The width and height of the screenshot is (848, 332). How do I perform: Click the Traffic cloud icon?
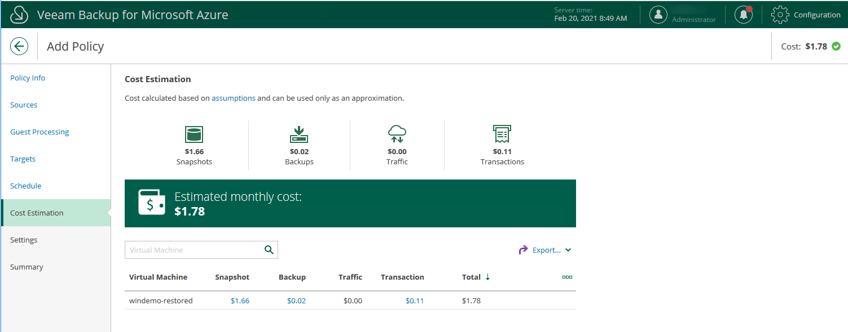click(x=397, y=134)
